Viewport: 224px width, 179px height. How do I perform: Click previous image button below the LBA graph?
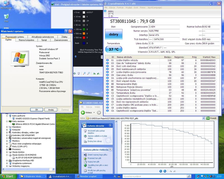click(x=161, y=171)
